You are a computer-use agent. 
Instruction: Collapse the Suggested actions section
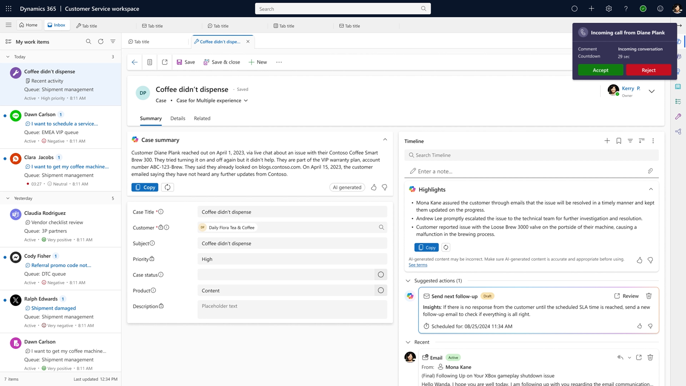pyautogui.click(x=408, y=280)
